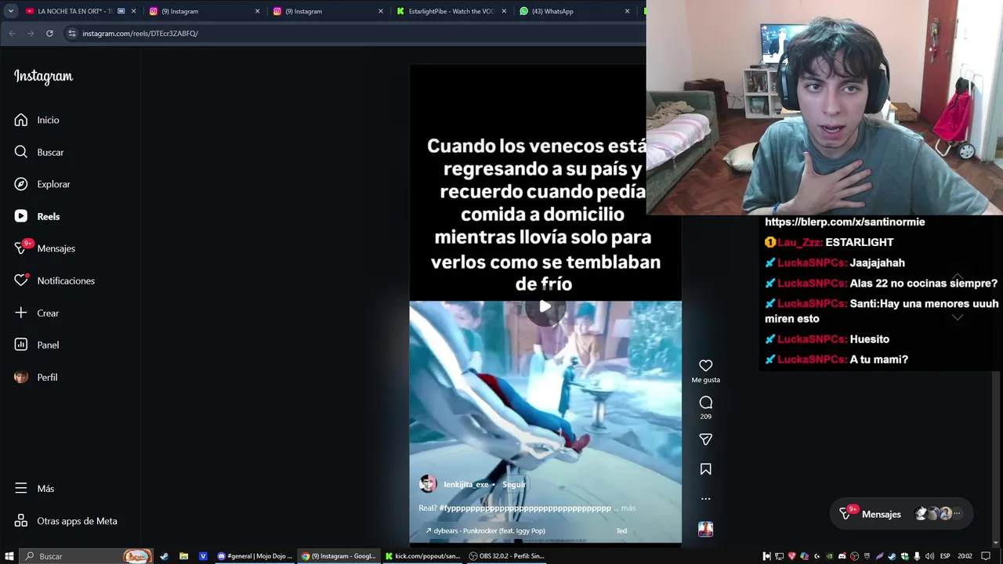Click the Ted tag on the reel
Viewport: 1003px width, 564px height.
pos(621,530)
